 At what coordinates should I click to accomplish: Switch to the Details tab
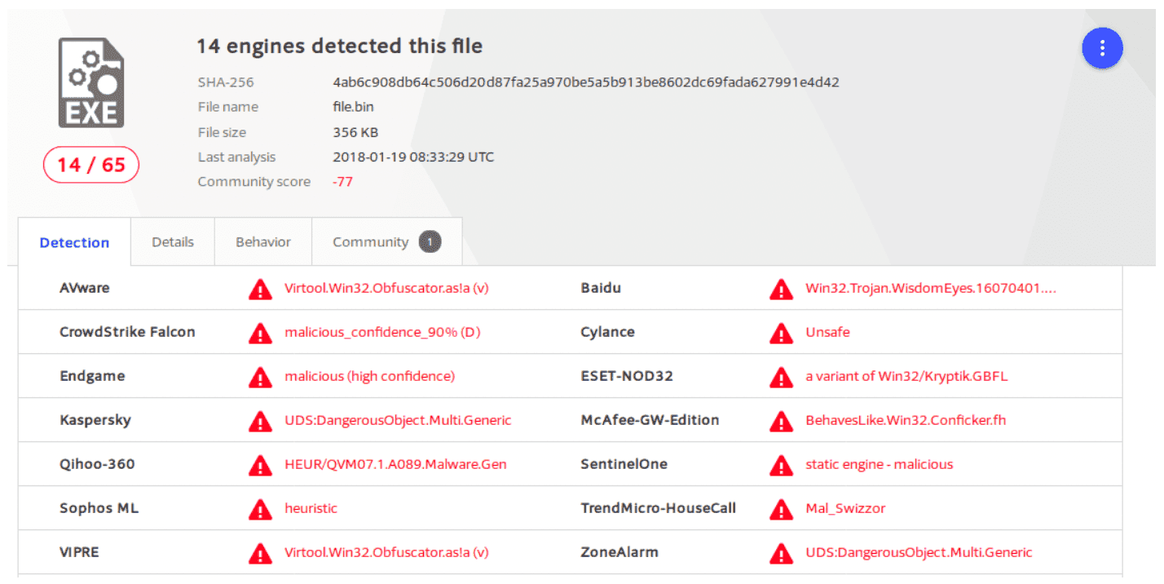[173, 242]
